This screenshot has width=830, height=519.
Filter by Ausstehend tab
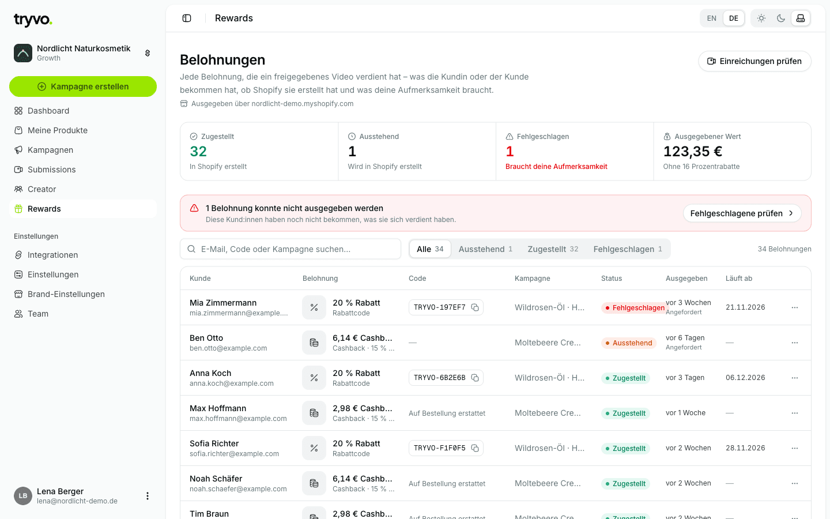(485, 249)
